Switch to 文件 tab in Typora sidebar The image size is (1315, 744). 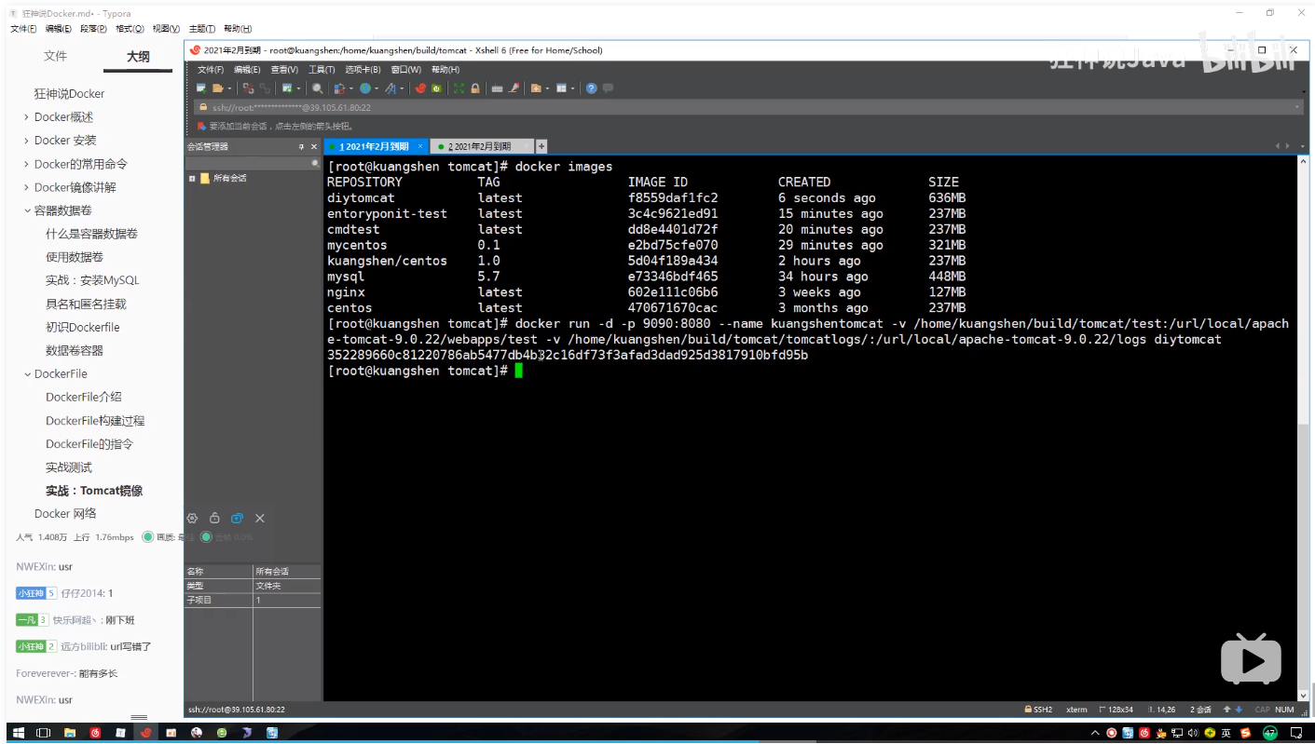click(x=56, y=56)
